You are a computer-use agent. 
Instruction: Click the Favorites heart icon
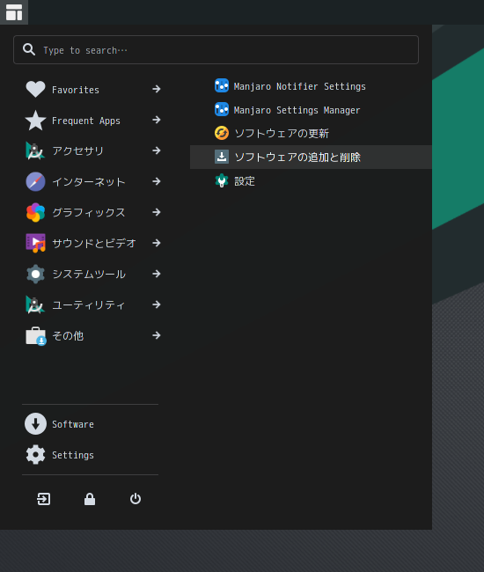pyautogui.click(x=35, y=90)
